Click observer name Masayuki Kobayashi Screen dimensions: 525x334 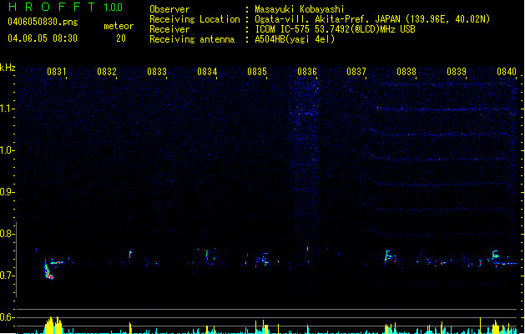(300, 9)
